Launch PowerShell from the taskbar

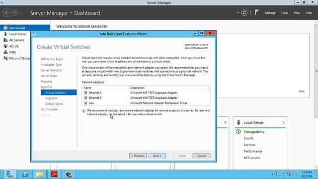(25, 175)
